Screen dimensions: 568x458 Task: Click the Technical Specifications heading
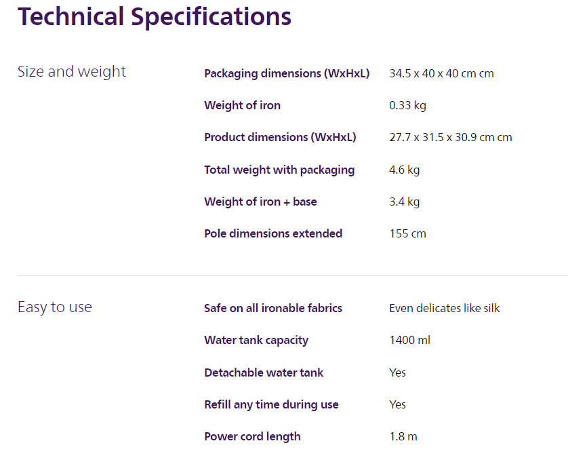click(155, 16)
